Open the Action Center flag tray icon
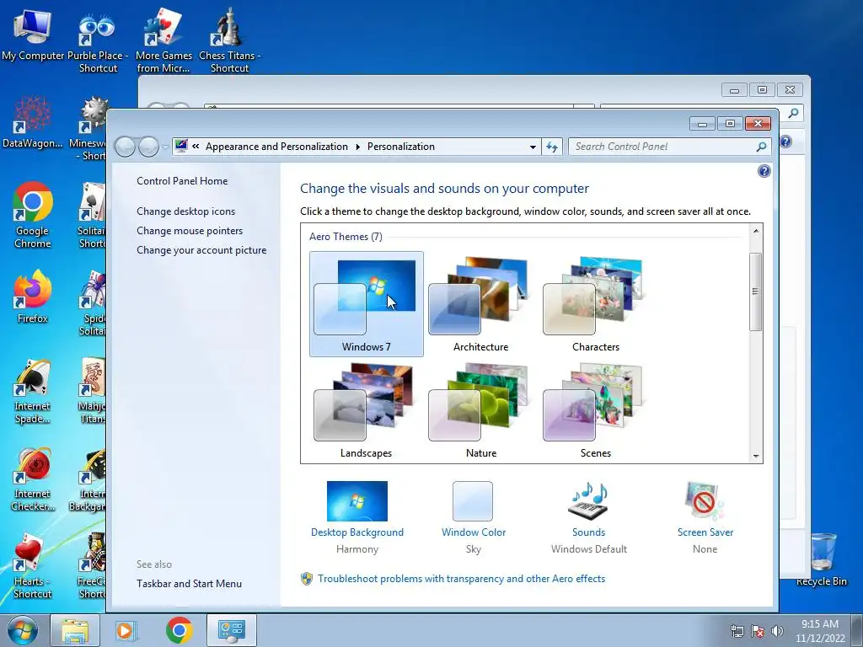The width and height of the screenshot is (863, 647). pyautogui.click(x=758, y=631)
